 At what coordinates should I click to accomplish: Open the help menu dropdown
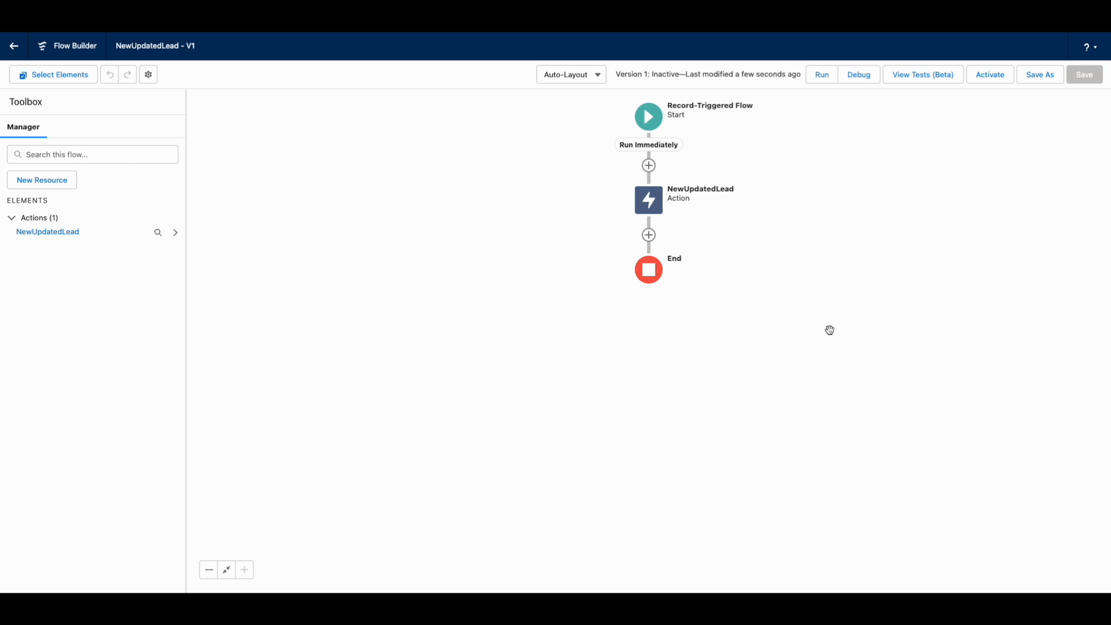click(x=1089, y=47)
